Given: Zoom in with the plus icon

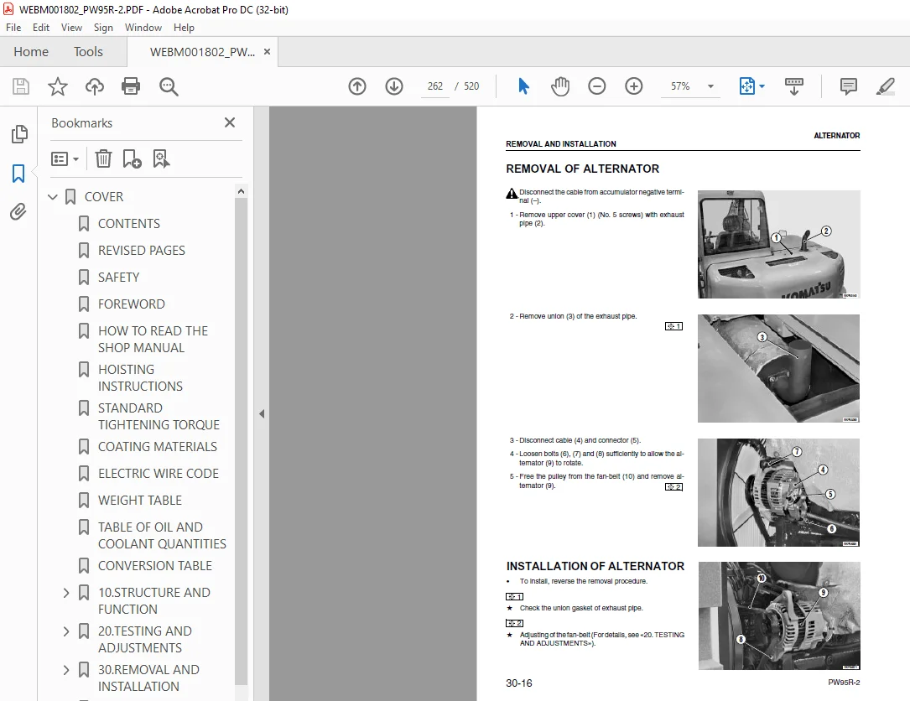Looking at the screenshot, I should (634, 86).
